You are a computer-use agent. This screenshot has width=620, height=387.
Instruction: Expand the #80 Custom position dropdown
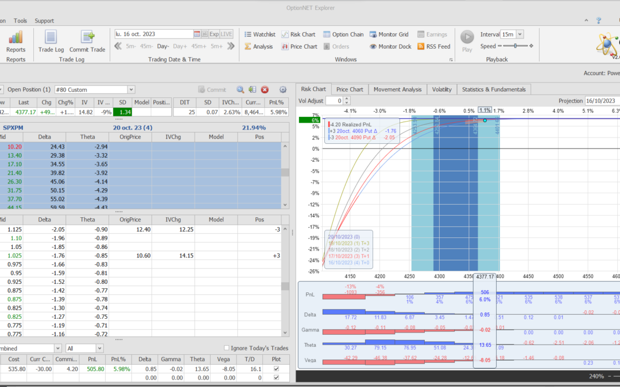[131, 90]
